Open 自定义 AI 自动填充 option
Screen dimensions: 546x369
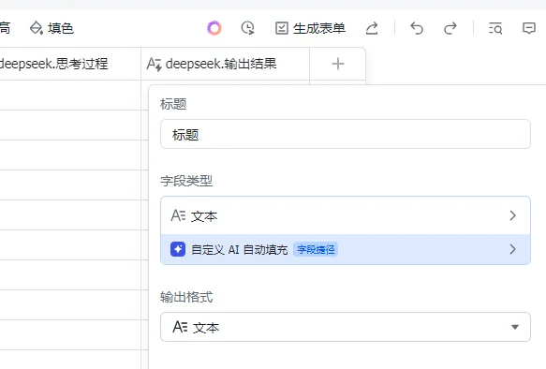pyautogui.click(x=346, y=249)
